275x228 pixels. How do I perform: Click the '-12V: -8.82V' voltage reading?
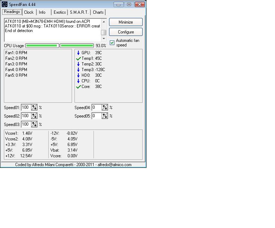64,133
